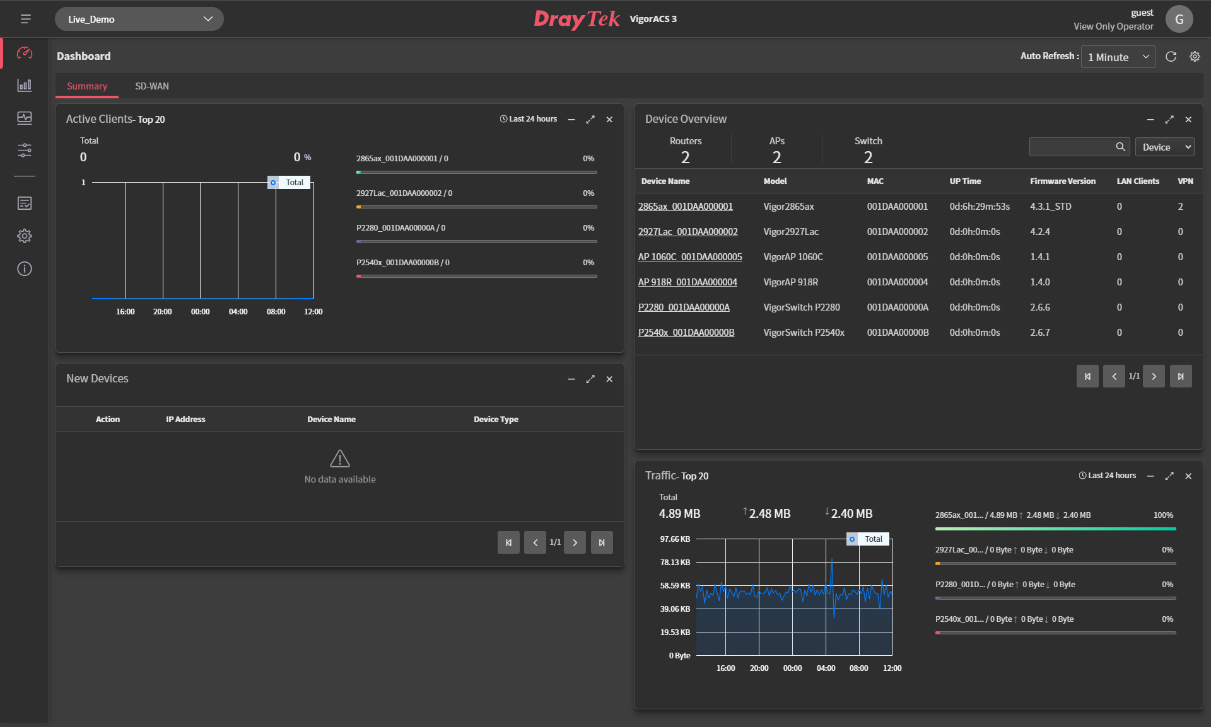The width and height of the screenshot is (1211, 727).
Task: Click the Device Name column header
Action: [665, 181]
